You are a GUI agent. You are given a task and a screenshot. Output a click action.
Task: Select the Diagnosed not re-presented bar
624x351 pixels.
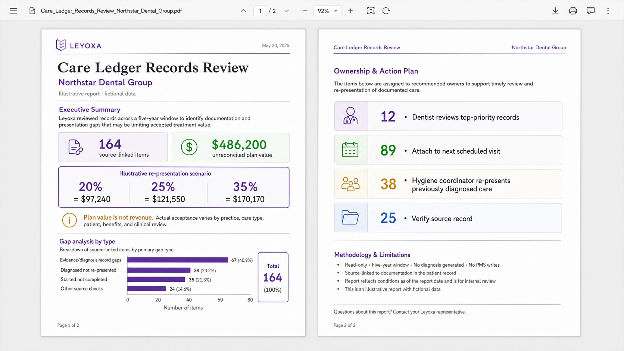pyautogui.click(x=159, y=270)
